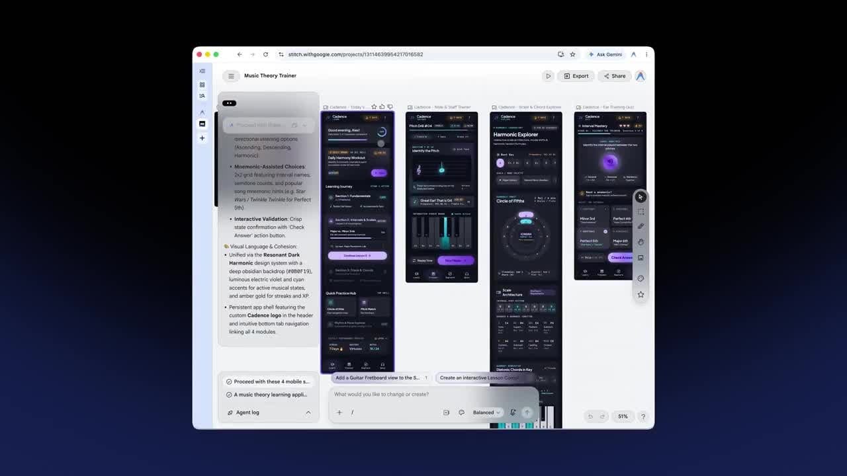Viewport: 847px width, 476px height.
Task: Open the Cadence Scale & Chord Explorer screen thumbnail
Action: 526,270
